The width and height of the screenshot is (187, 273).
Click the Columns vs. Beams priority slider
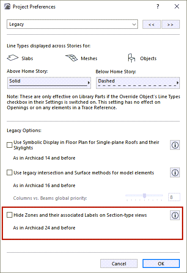144,197
